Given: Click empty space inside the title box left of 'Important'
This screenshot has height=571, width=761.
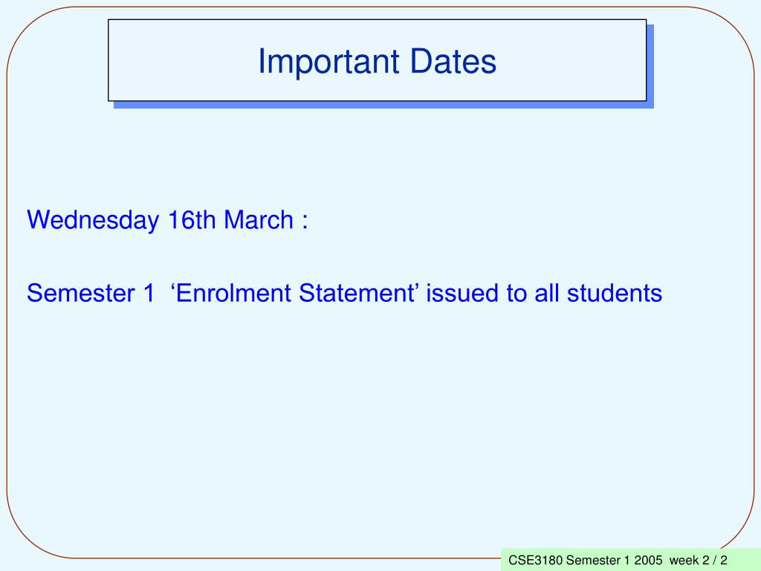Looking at the screenshot, I should click(x=182, y=61).
